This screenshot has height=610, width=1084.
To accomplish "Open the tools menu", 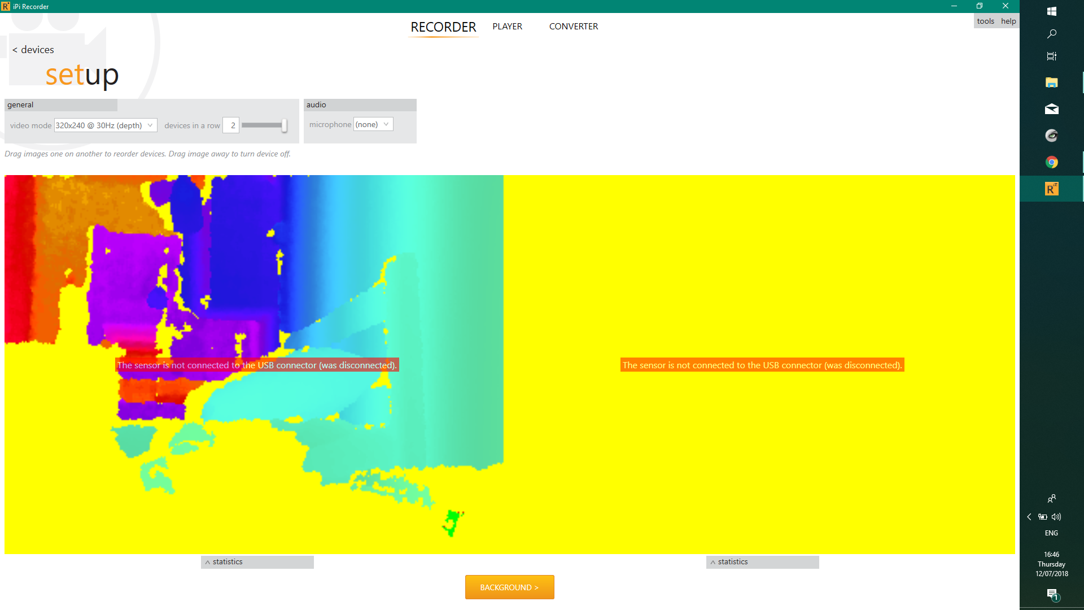I will 986,21.
